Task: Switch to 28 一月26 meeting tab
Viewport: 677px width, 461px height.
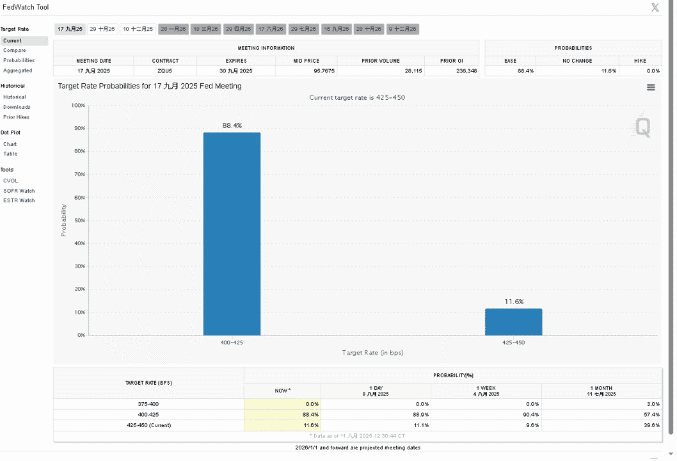Action: (x=173, y=29)
